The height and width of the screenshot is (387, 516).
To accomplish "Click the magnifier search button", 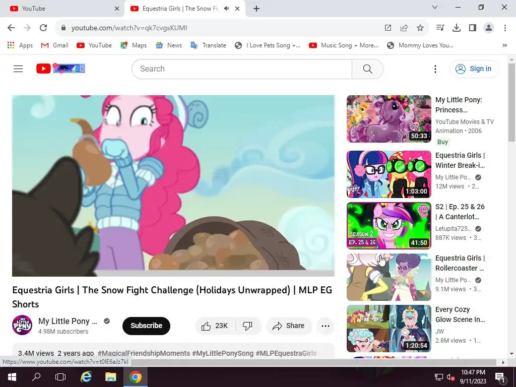I will [367, 69].
